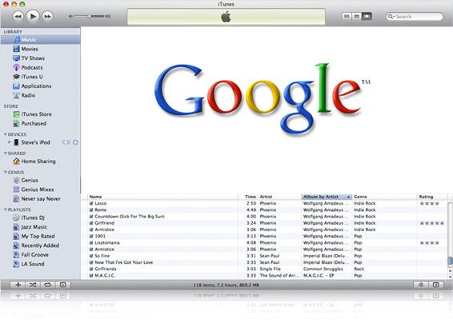Show the artwork viewer button
Viewport: 453px width, 323px height.
(63, 285)
